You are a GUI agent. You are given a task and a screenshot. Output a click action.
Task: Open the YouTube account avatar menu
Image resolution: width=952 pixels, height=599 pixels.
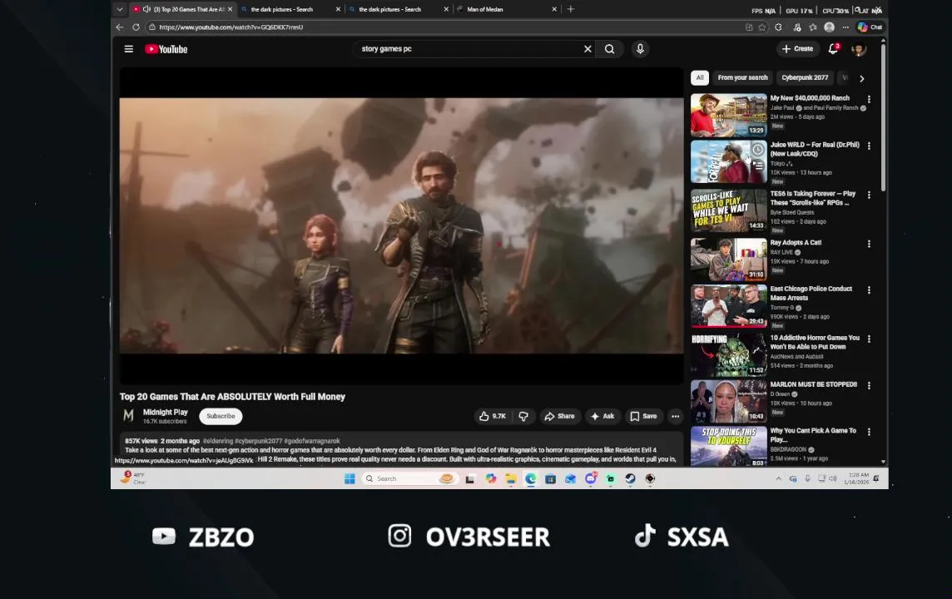coord(859,50)
